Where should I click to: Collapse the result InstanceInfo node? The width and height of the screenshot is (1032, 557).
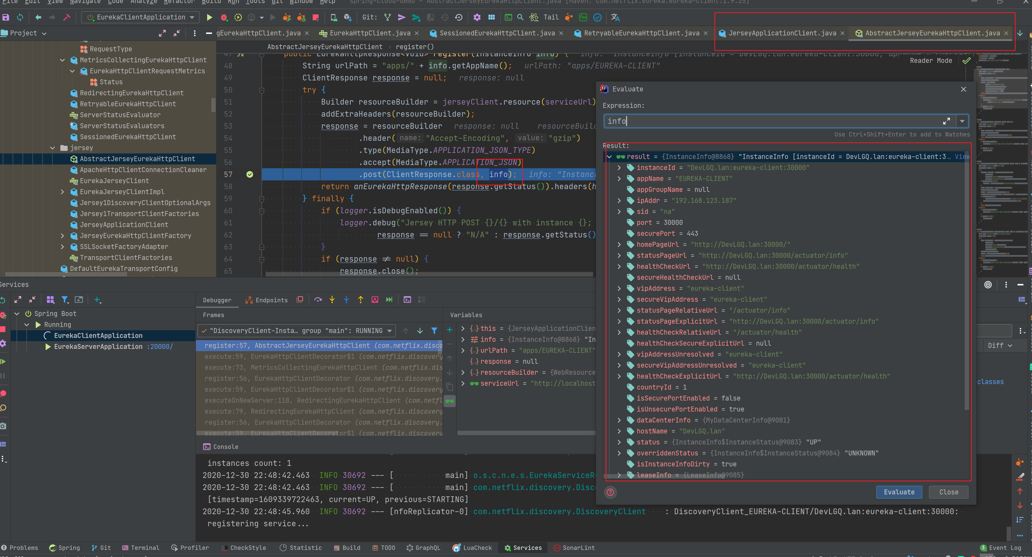click(x=609, y=156)
